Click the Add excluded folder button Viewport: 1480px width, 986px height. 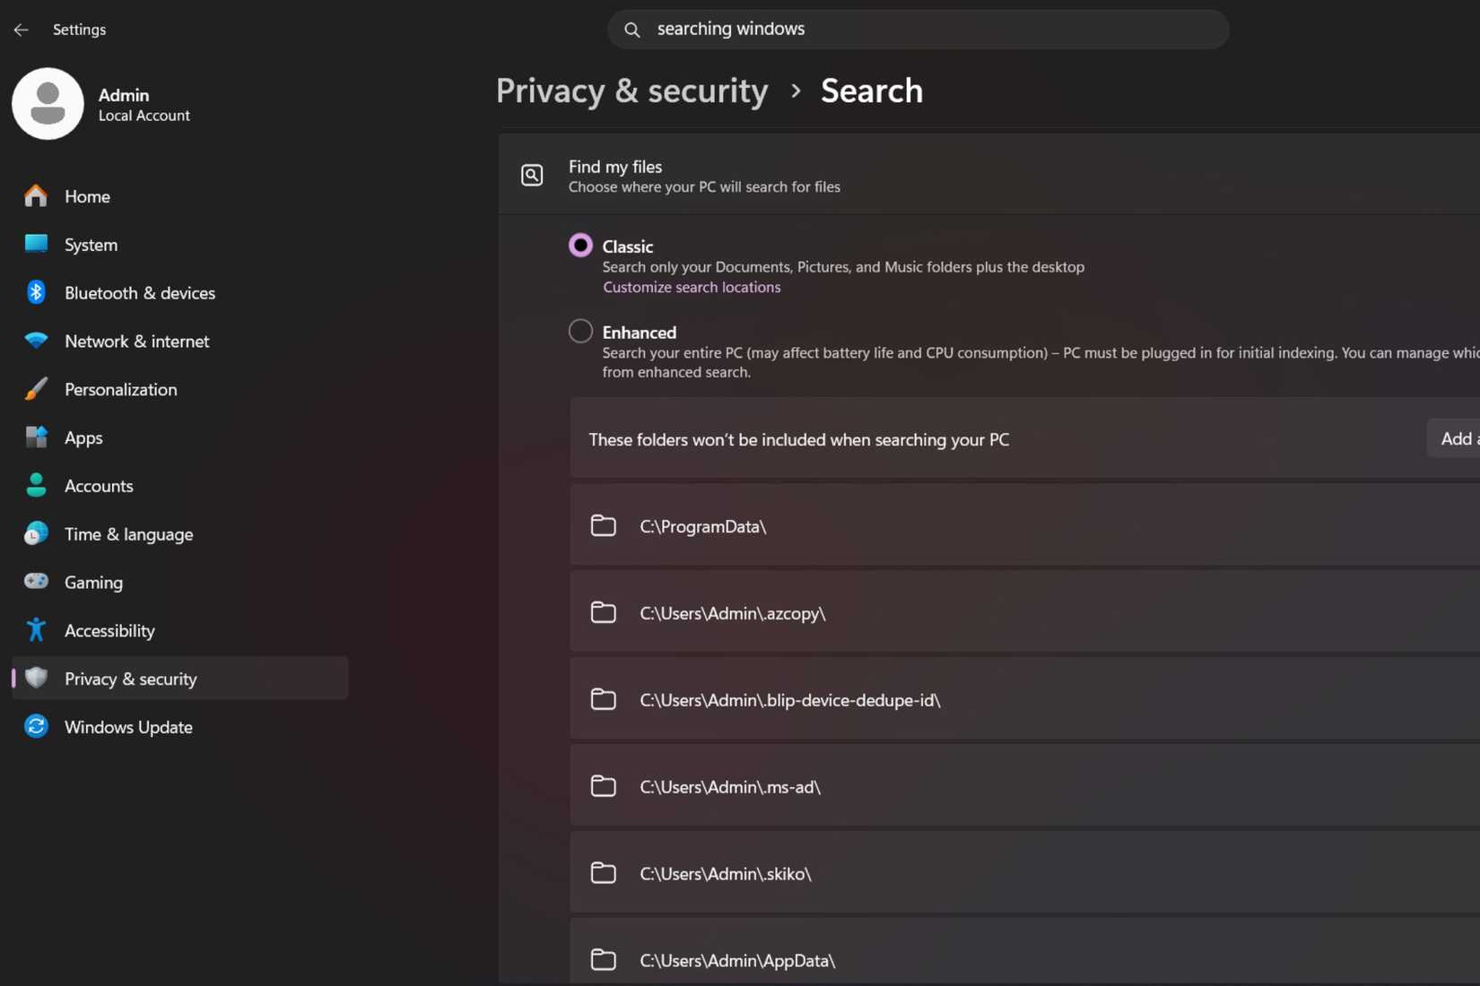(1454, 438)
